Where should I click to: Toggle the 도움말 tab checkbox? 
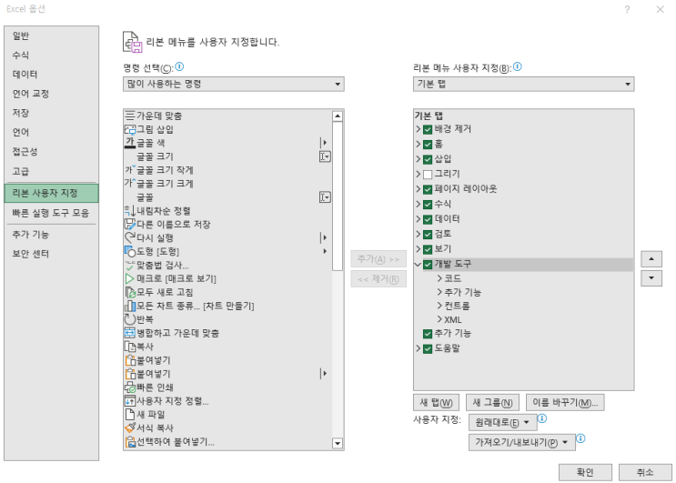pos(428,348)
